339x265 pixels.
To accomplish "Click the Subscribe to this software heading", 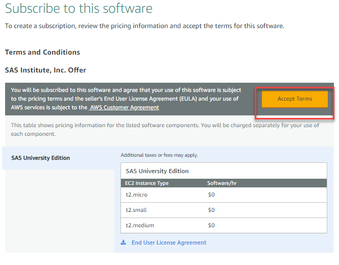I will click(x=79, y=9).
